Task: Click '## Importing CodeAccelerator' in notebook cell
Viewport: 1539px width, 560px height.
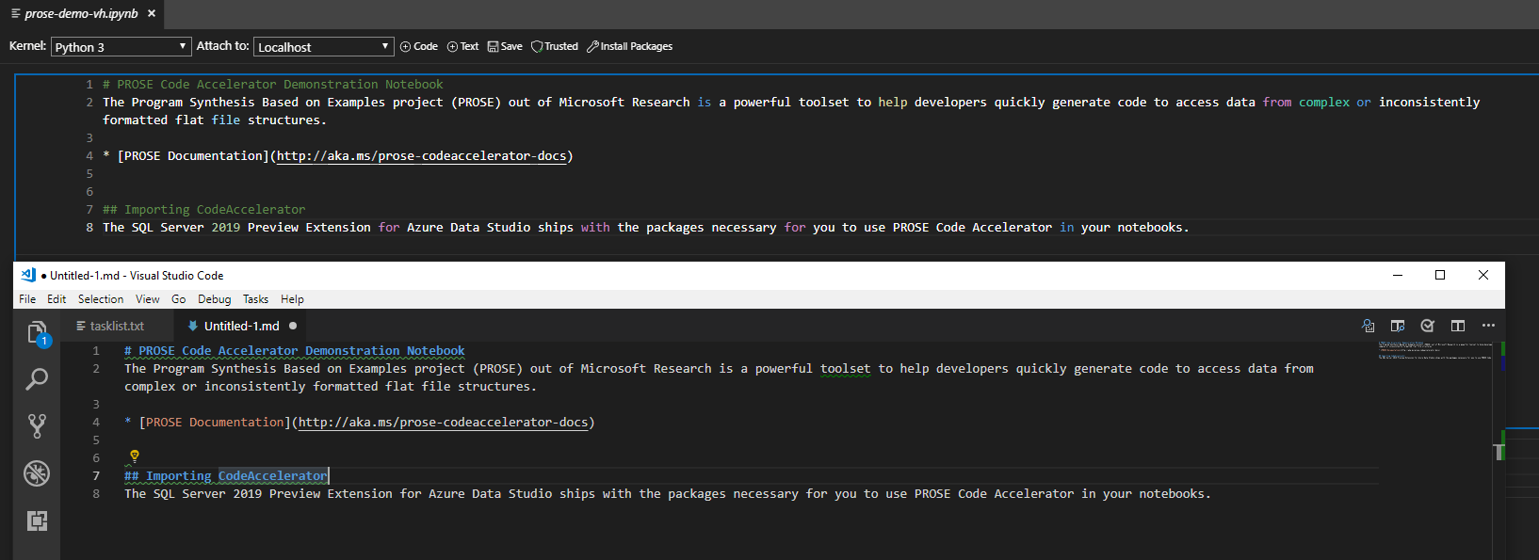Action: [x=204, y=209]
